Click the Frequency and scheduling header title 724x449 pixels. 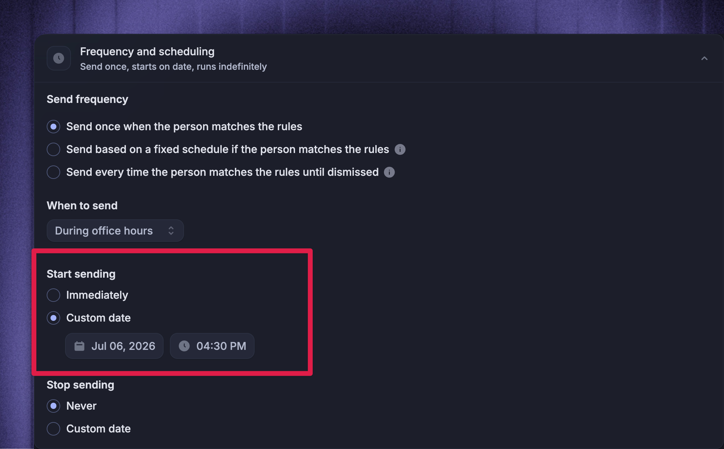coord(147,51)
